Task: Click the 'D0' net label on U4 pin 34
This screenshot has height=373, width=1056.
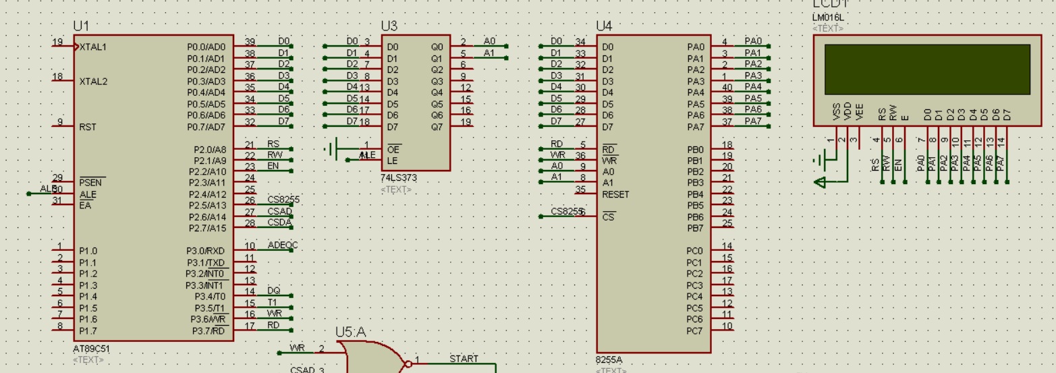Action: [x=557, y=42]
